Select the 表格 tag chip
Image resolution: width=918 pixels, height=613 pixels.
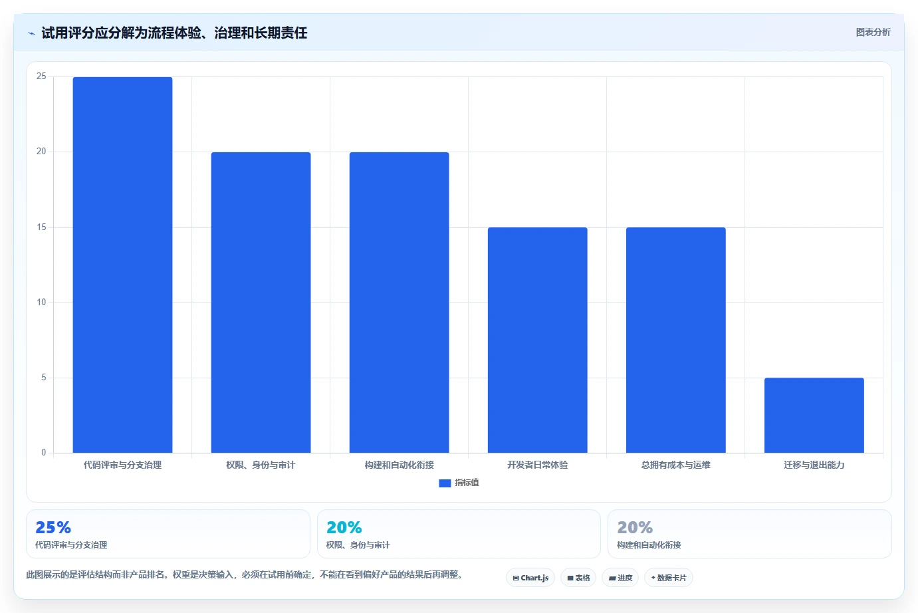(578, 578)
